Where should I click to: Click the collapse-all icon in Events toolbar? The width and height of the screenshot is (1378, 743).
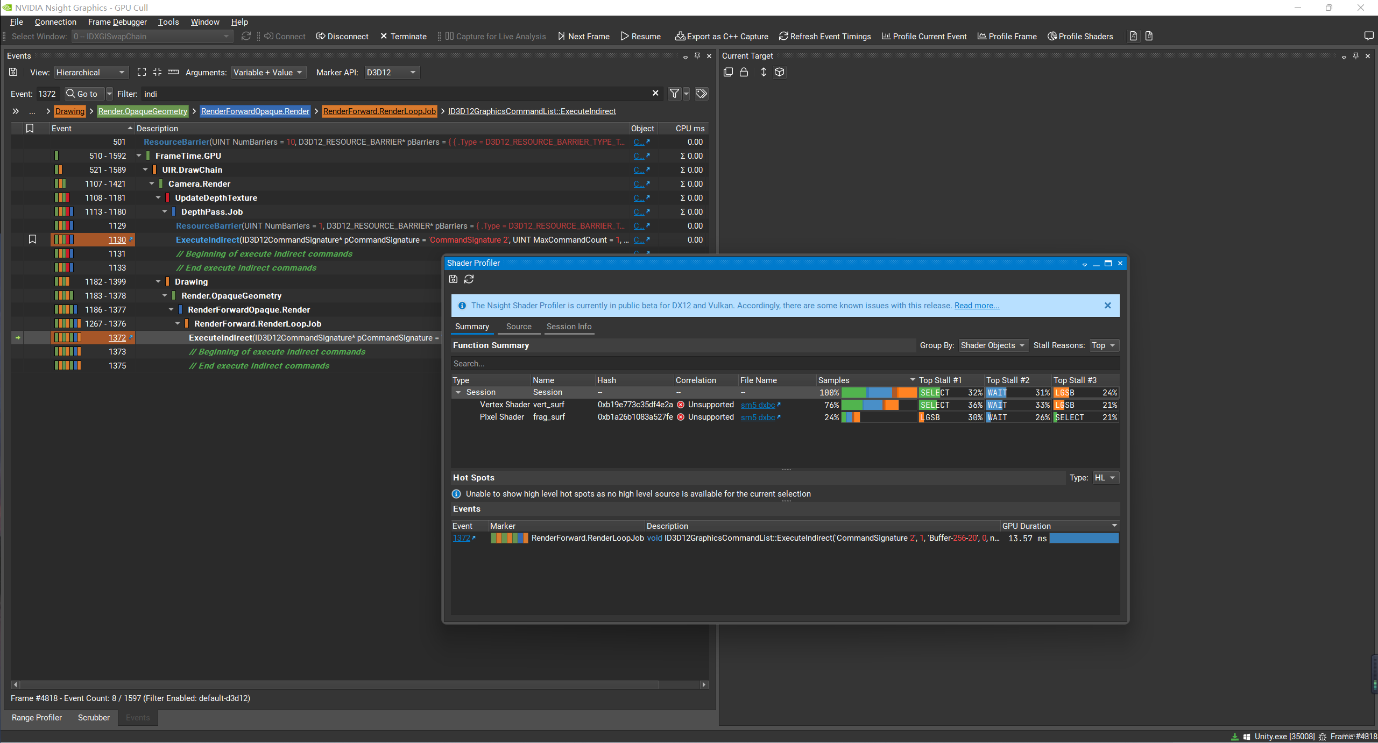click(x=157, y=72)
